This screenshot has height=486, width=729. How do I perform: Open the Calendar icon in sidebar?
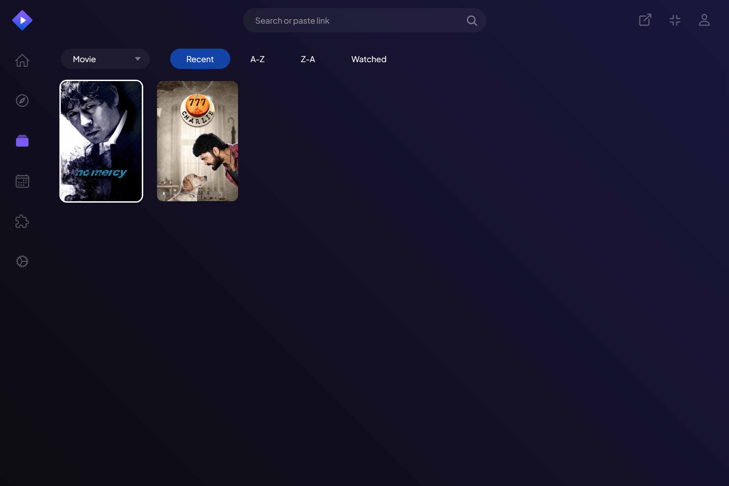(22, 181)
